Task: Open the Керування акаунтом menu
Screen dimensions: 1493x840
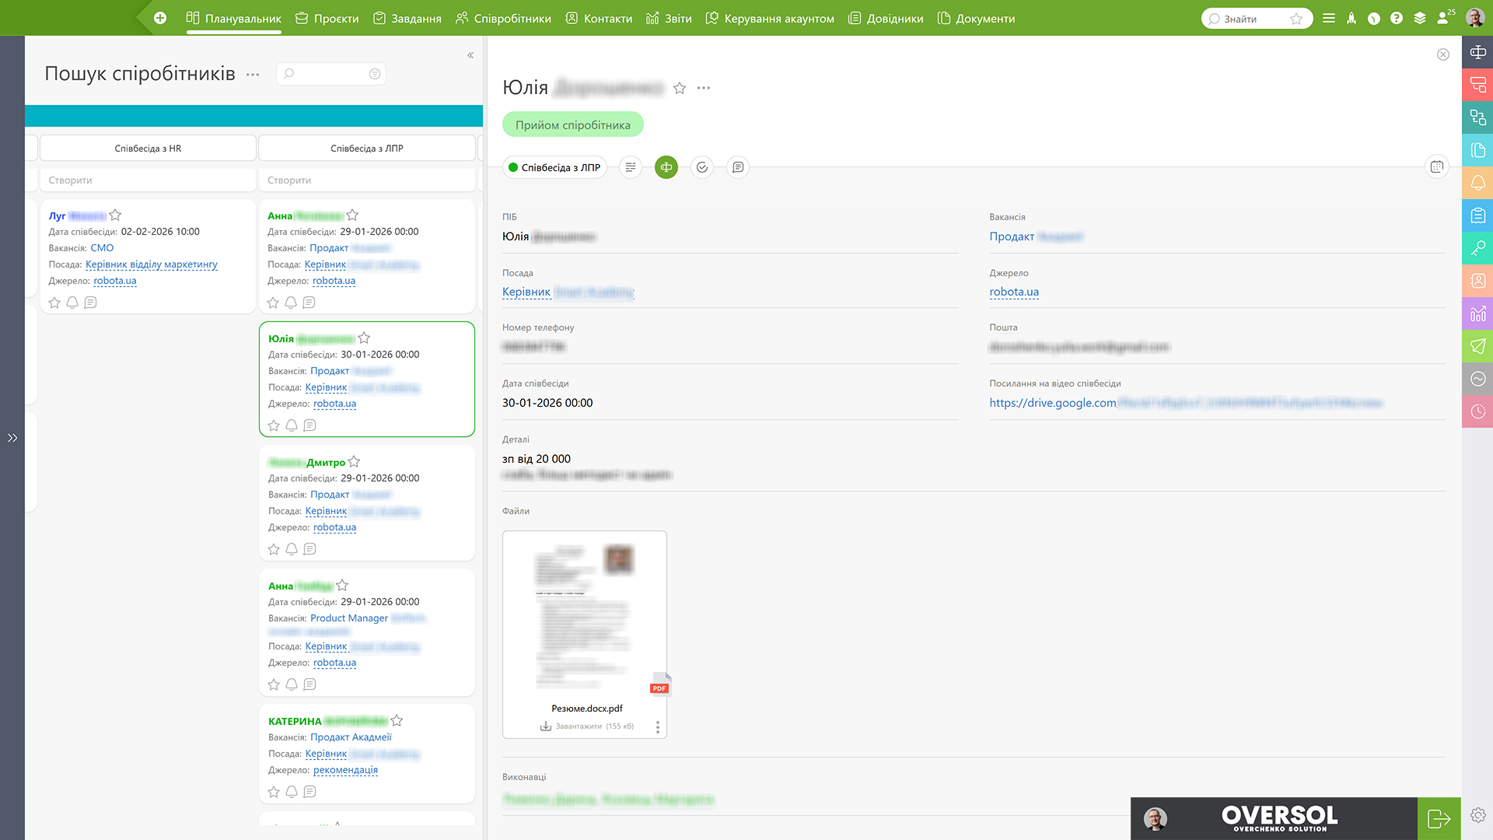Action: click(770, 18)
